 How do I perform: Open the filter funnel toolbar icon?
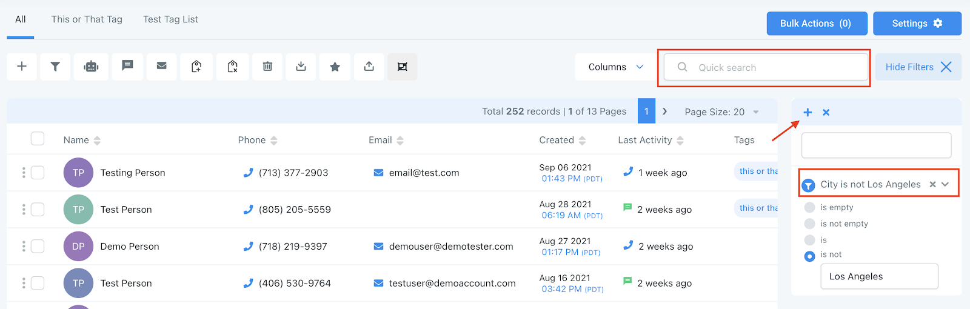pyautogui.click(x=55, y=67)
